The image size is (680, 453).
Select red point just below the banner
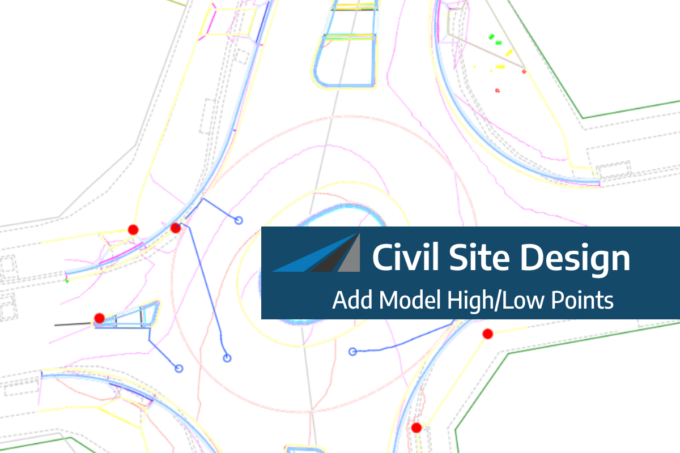coord(487,334)
